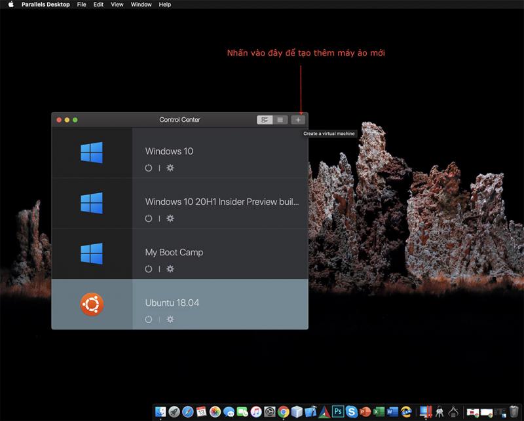Select Windows 10 20H1 Insider Preview logo thumbnail
Screen dimensions: 524x421
coord(92,203)
